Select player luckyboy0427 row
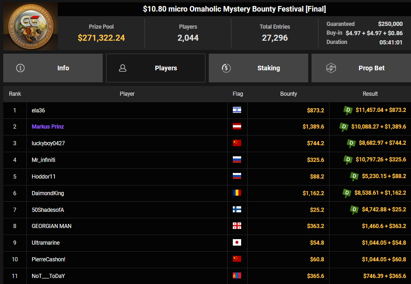Screen dimensions: 411x284 [48, 143]
